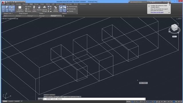Open the Featured Apps ribbon tab
The image size is (183, 103).
click(x=68, y=4)
